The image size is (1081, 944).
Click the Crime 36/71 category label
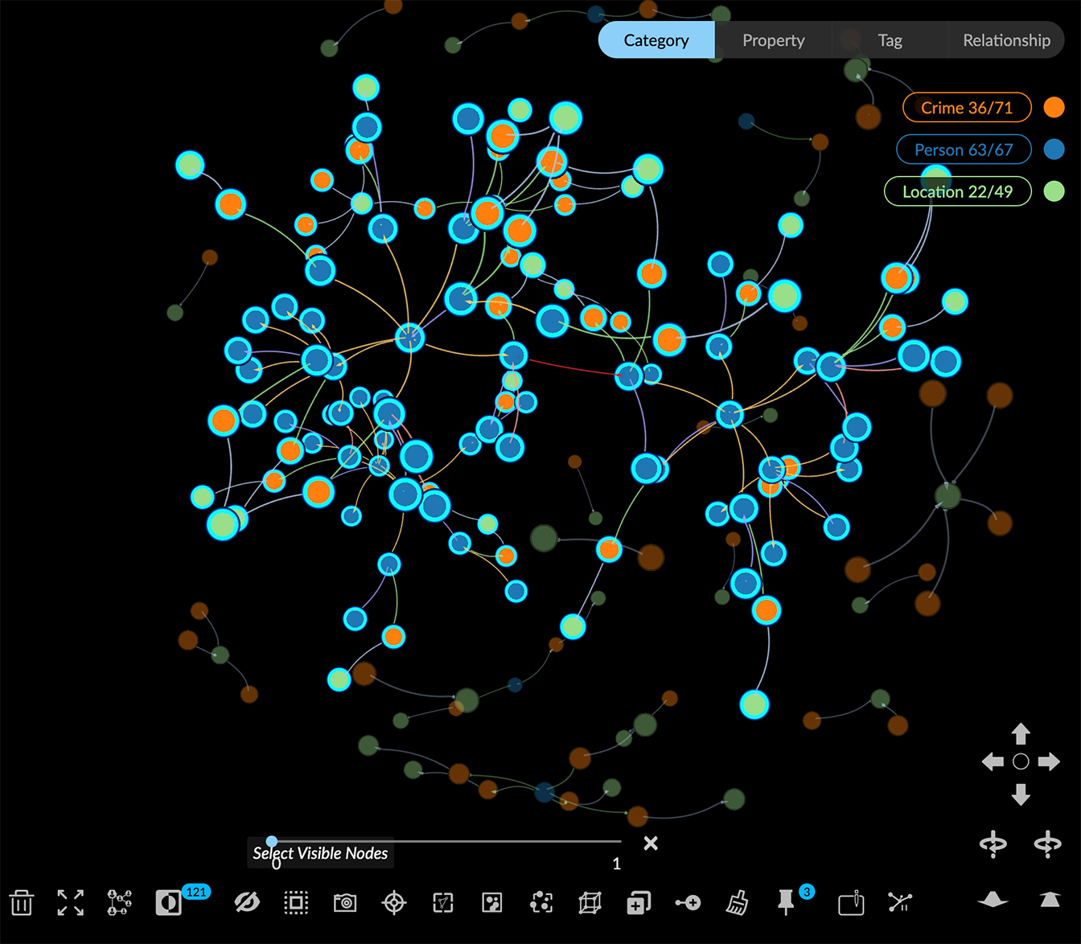[966, 108]
